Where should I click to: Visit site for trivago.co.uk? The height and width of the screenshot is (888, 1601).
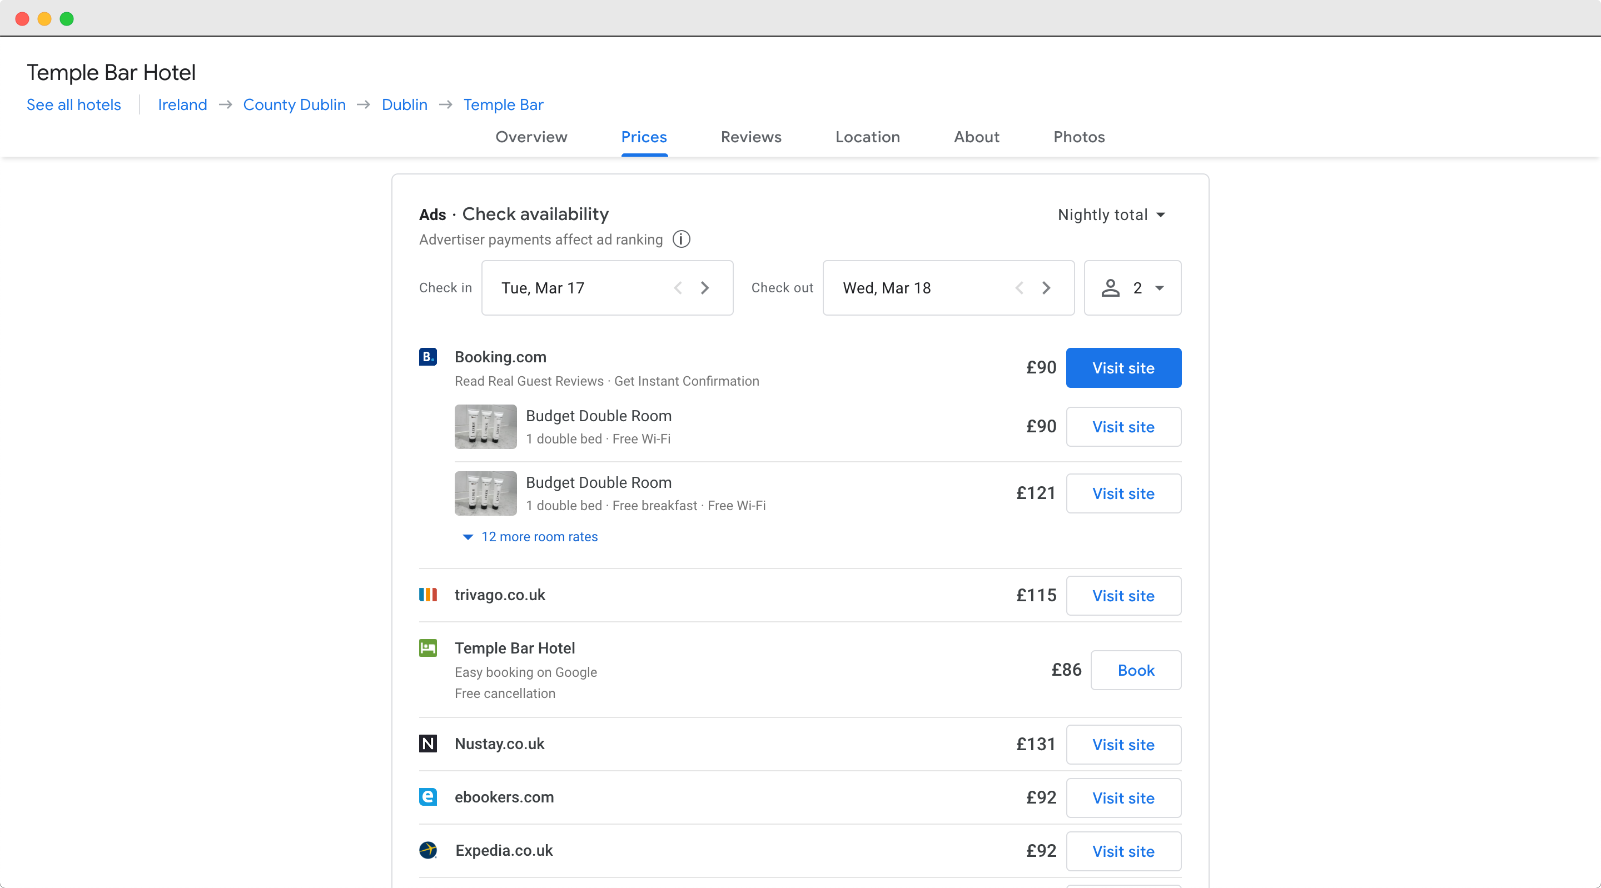[x=1123, y=596]
